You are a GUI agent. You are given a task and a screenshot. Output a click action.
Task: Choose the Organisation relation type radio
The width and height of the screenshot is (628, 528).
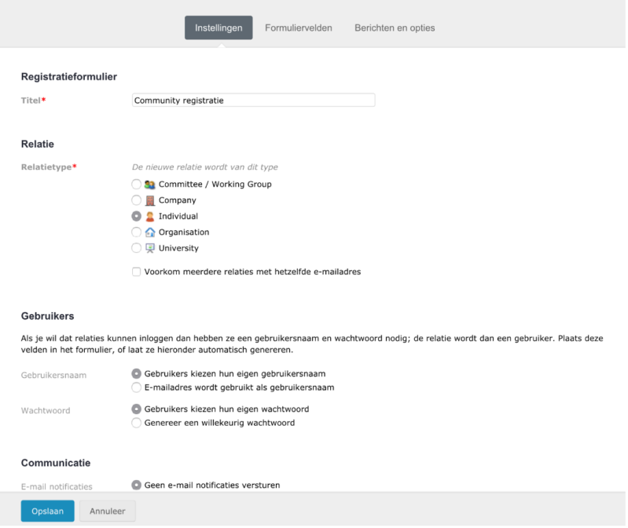[136, 232]
